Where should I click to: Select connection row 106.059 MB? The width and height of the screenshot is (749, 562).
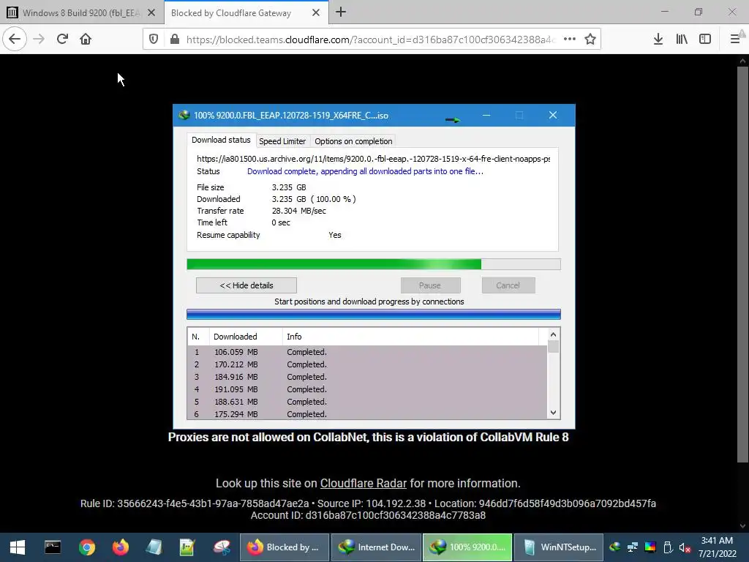pyautogui.click(x=367, y=352)
